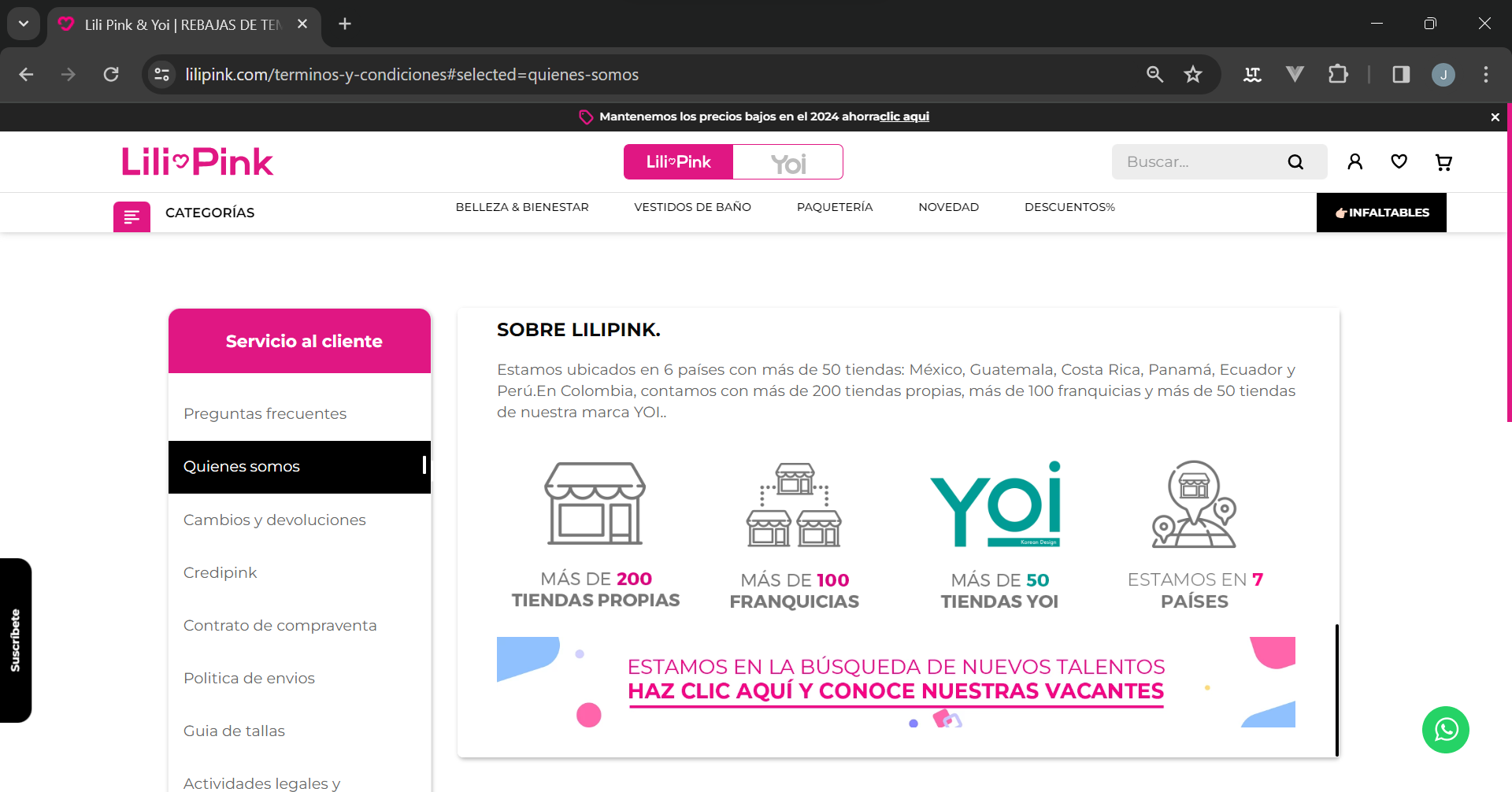The image size is (1512, 792).
Task: Close the promo announcement bar
Action: click(x=1495, y=117)
